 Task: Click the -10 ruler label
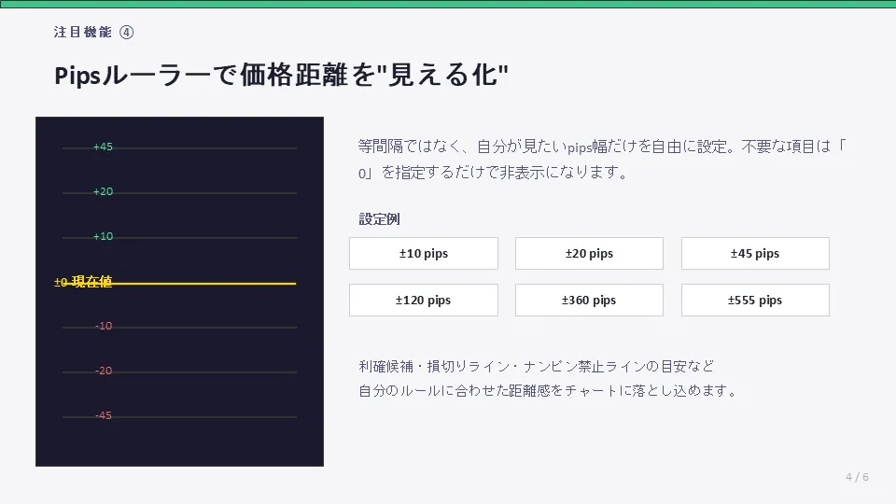[104, 326]
